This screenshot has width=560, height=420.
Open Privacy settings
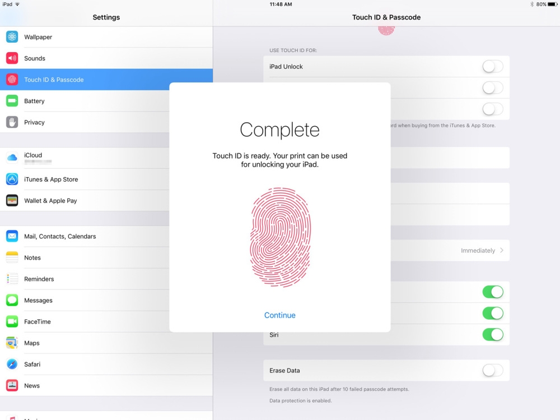point(85,122)
